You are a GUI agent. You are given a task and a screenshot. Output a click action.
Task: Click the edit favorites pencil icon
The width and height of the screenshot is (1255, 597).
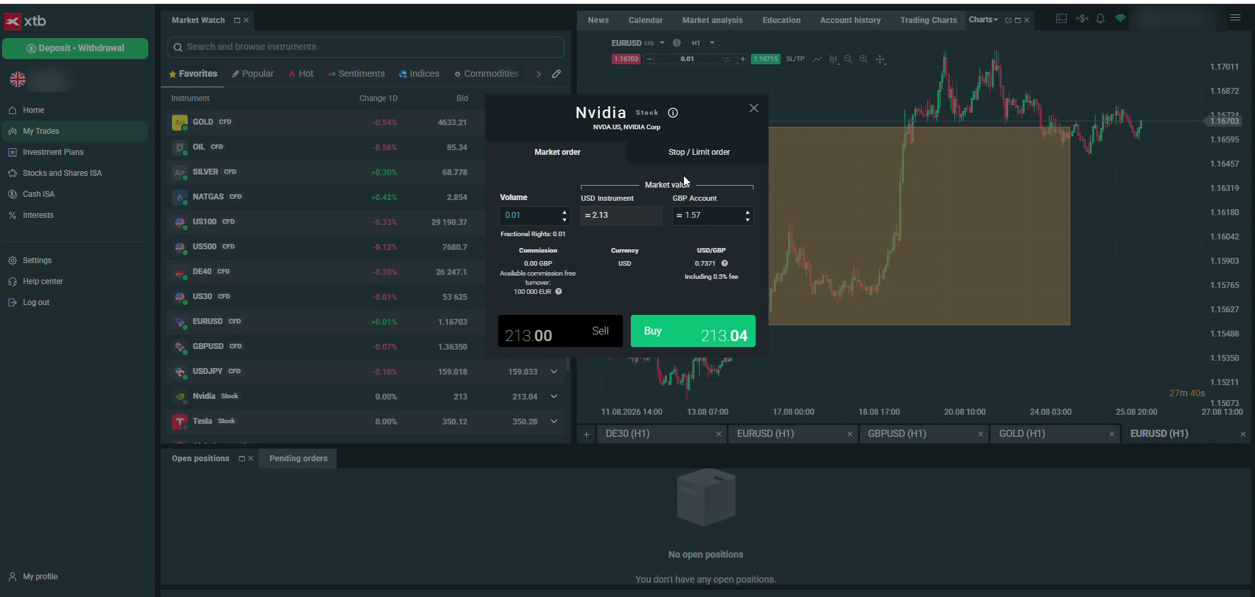[x=557, y=73]
